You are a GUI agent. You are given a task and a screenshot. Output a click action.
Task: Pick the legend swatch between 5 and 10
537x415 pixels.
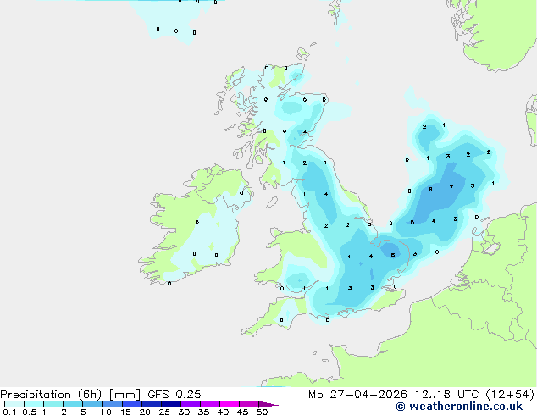click(93, 404)
